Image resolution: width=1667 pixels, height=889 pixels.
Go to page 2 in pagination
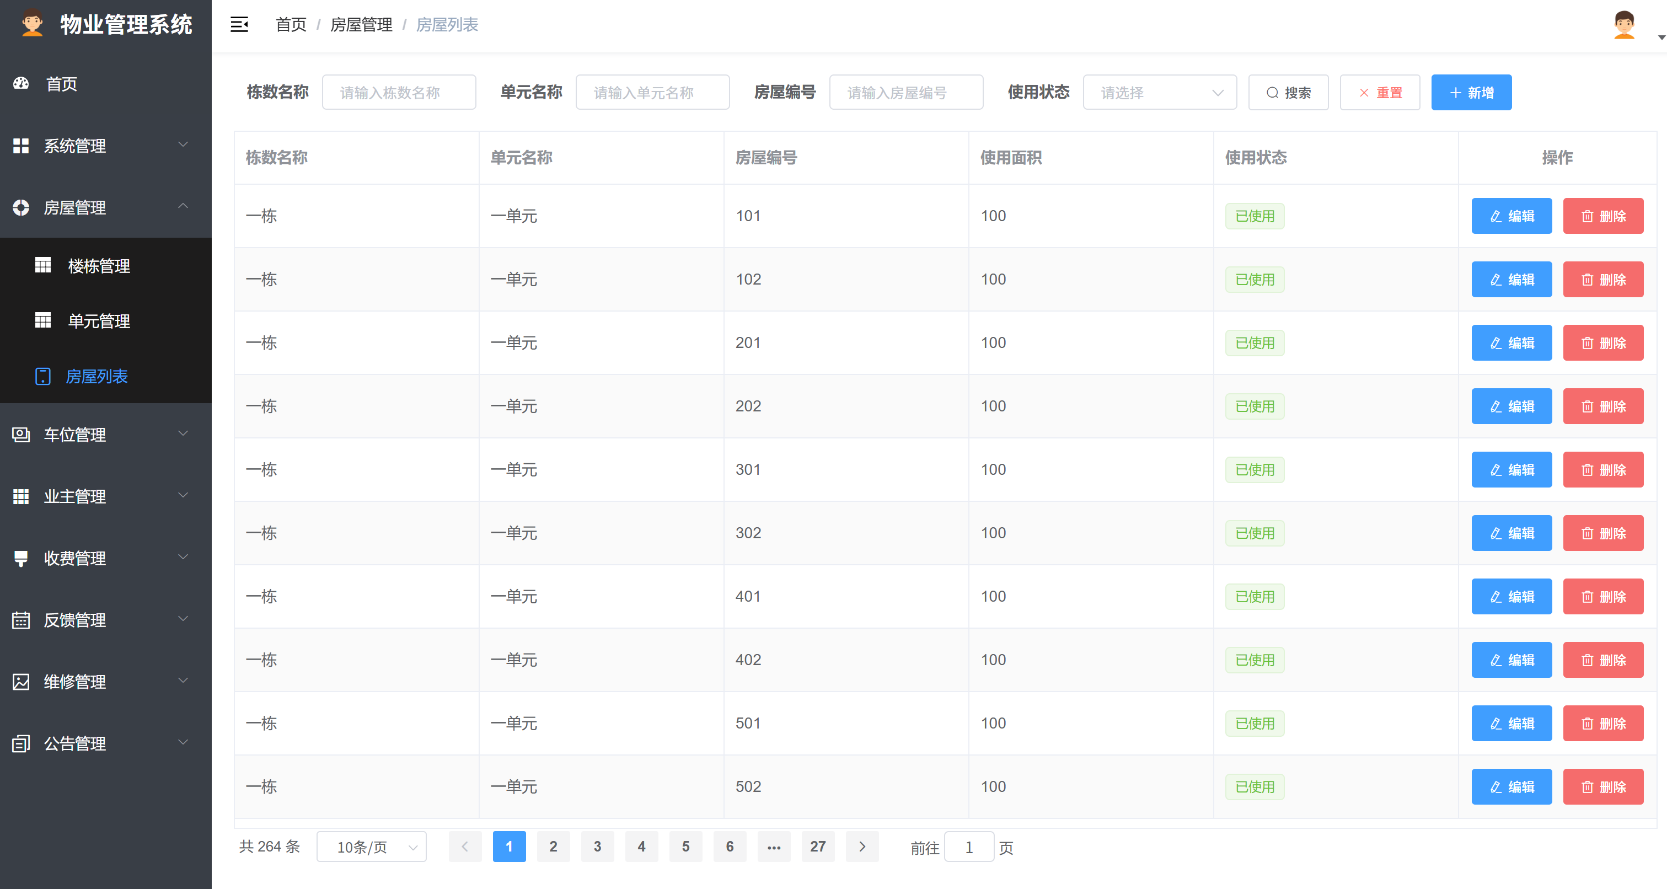[x=553, y=847]
